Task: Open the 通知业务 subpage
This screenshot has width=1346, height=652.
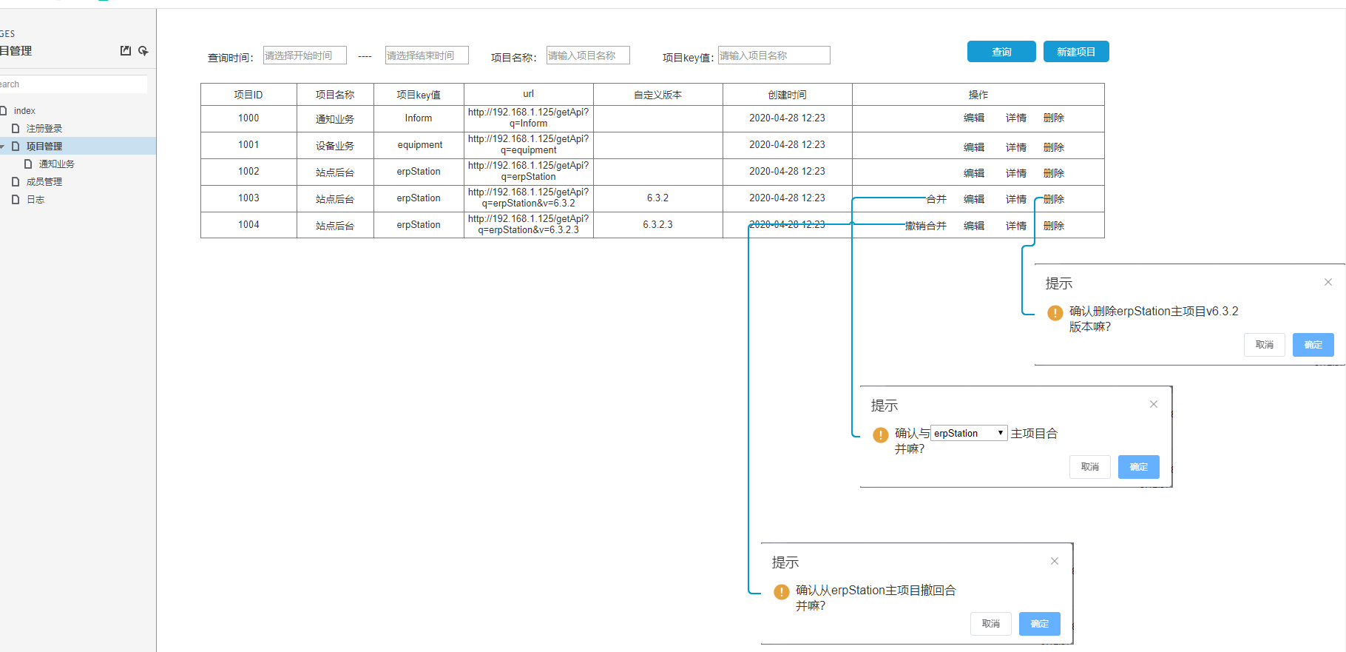Action: [x=57, y=164]
